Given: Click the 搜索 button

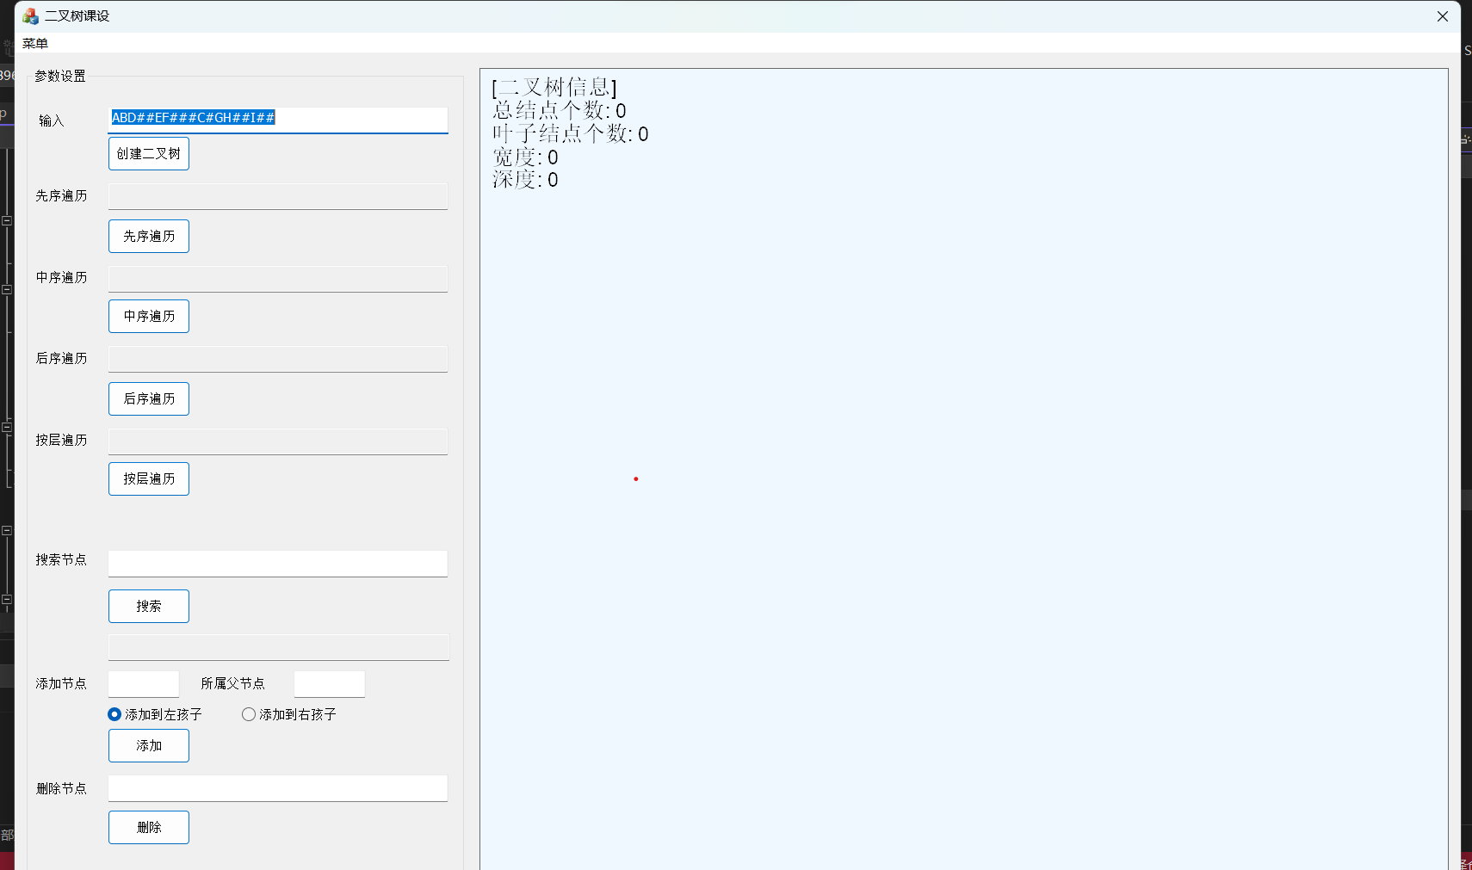Looking at the screenshot, I should coord(149,607).
